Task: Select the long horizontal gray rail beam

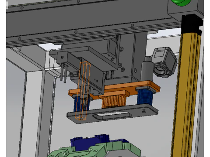Action: point(93,23)
